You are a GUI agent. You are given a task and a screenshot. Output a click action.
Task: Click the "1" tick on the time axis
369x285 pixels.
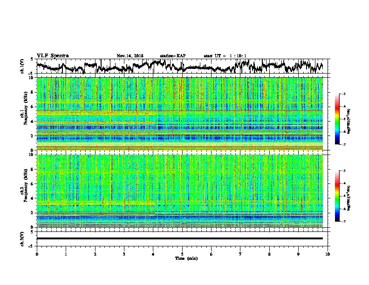[66, 254]
